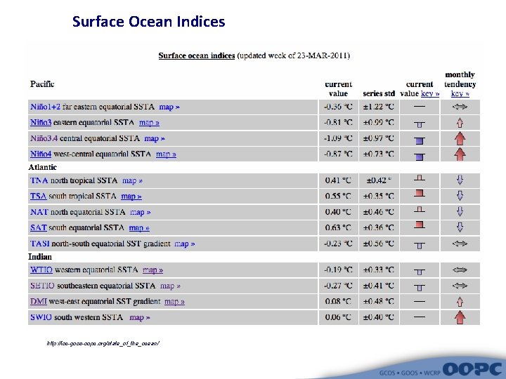506x379 pixels.
Task: Click the TNA current value icon
Action: [x=419, y=178]
